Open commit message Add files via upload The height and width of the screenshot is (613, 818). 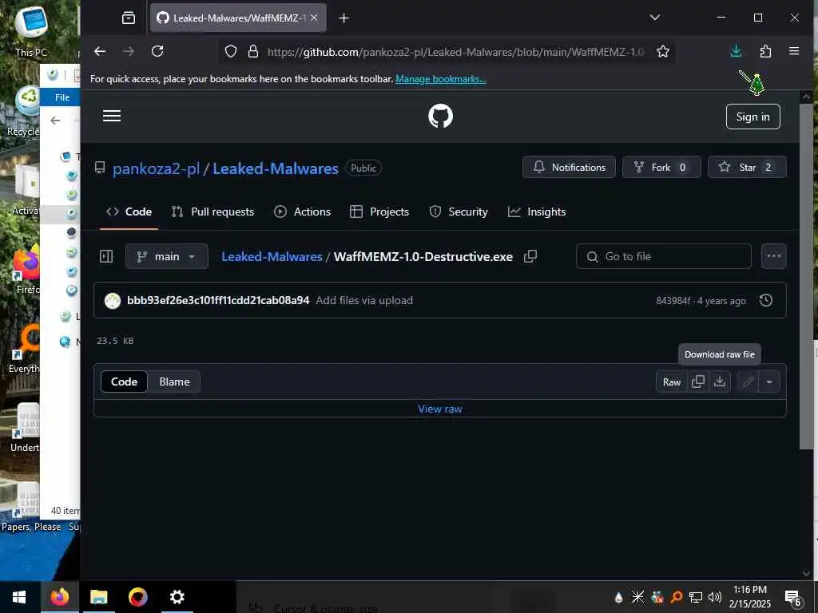[364, 300]
